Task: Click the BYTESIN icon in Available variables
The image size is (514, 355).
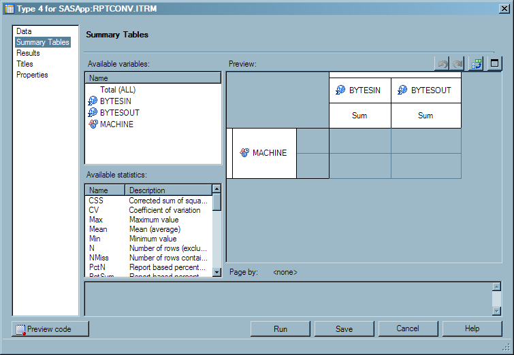Action: (x=93, y=101)
